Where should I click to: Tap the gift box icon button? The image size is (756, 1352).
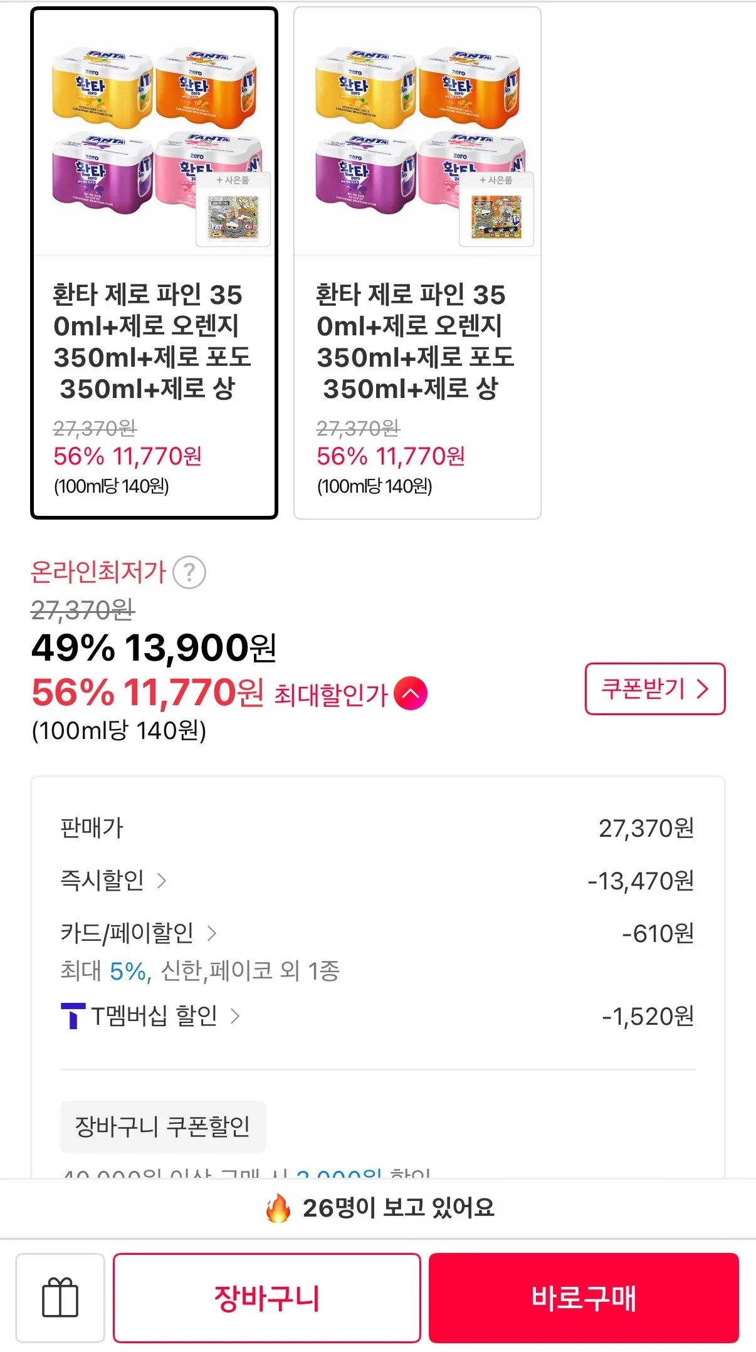tap(60, 1297)
